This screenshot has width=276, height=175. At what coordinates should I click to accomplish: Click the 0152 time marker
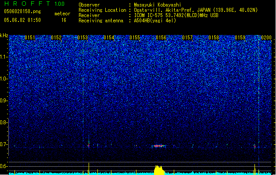tap(56, 38)
